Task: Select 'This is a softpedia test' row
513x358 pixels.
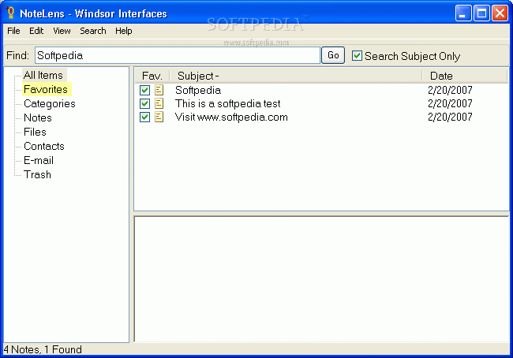Action: click(228, 103)
